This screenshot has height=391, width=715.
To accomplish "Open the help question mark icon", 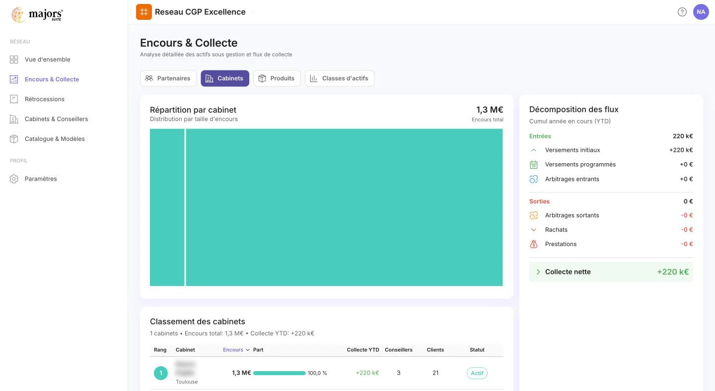I will 682,12.
